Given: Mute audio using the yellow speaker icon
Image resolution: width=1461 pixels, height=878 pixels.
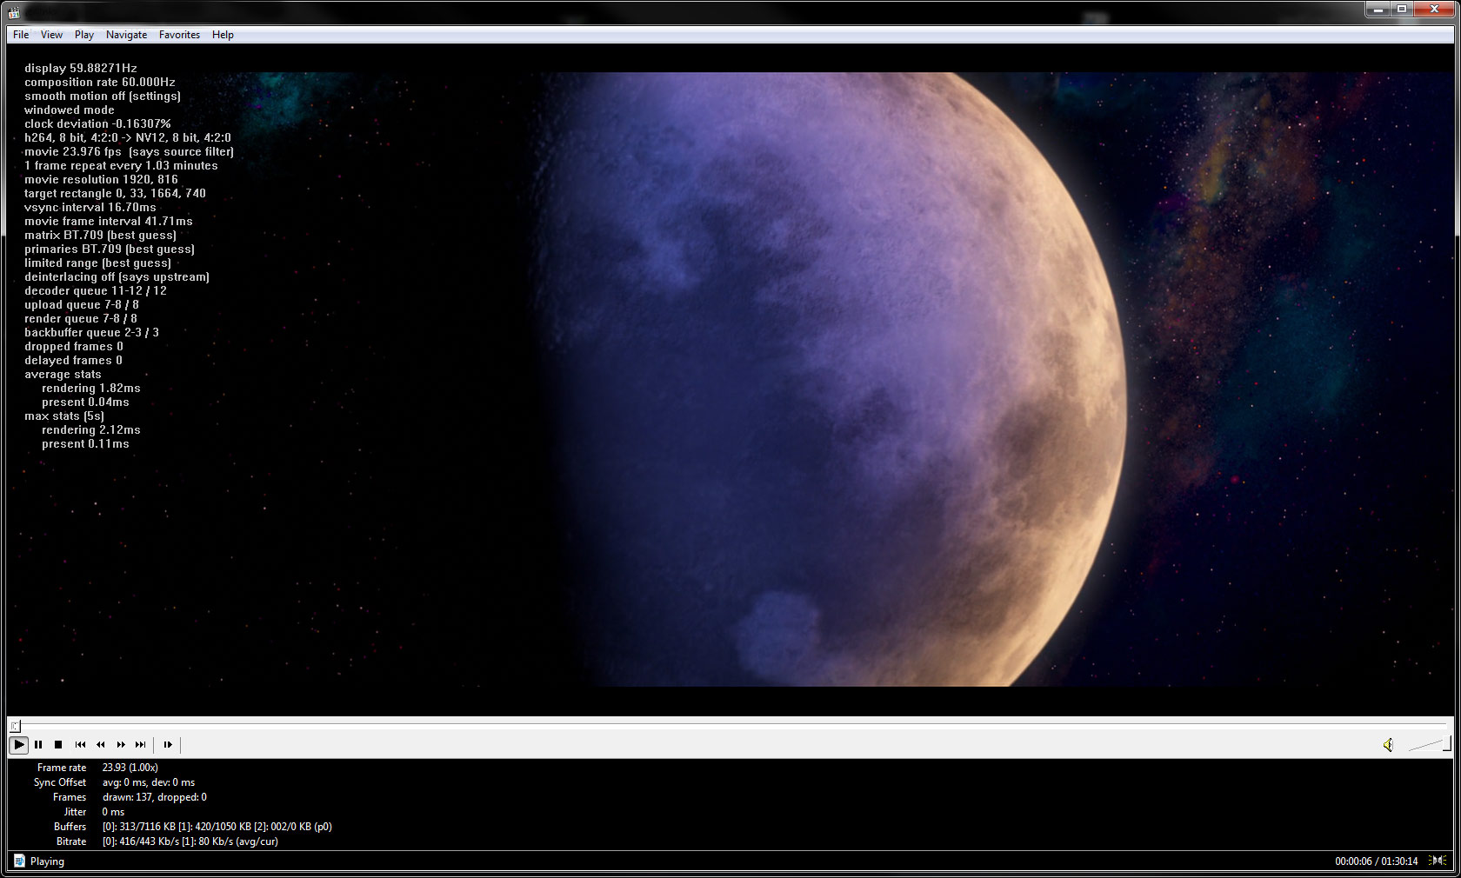Looking at the screenshot, I should 1388,745.
